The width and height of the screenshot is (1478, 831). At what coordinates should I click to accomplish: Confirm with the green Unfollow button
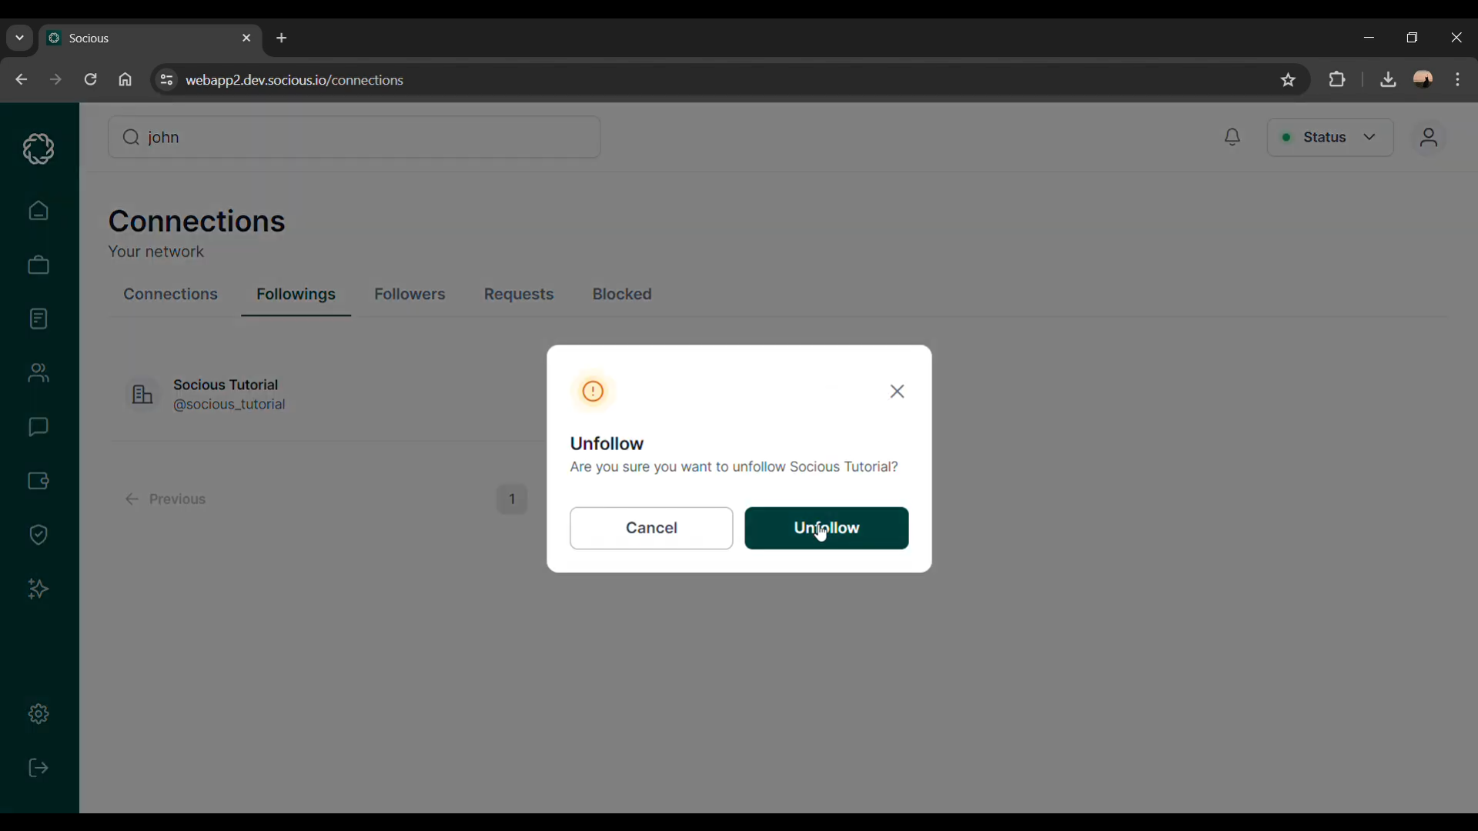(826, 529)
